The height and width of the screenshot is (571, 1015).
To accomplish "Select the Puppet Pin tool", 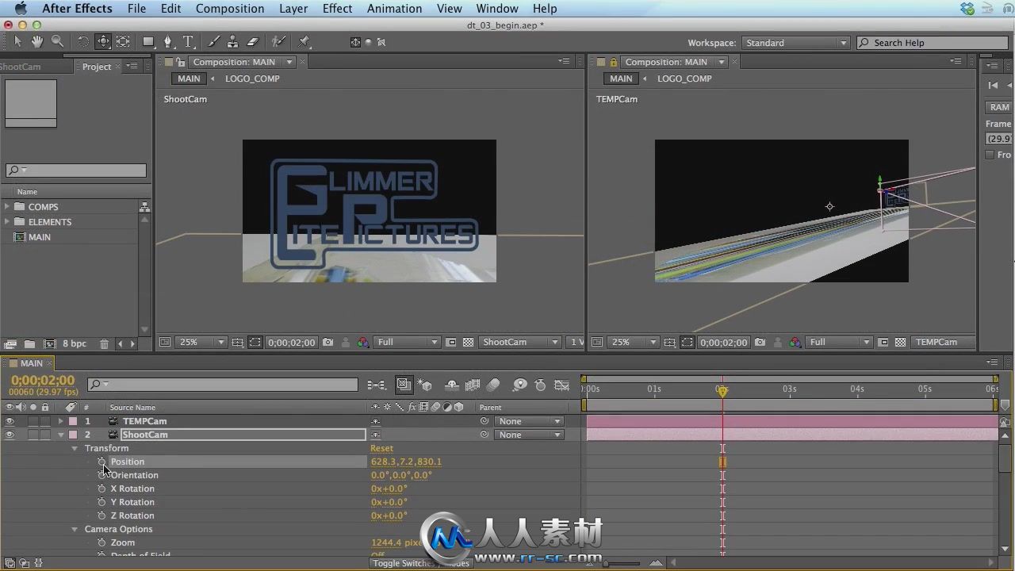I will click(x=304, y=42).
